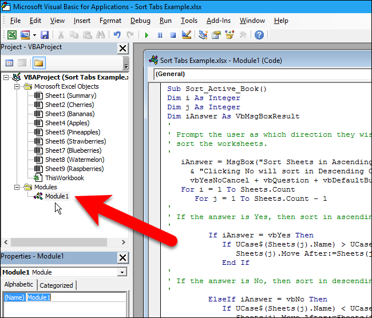The image size is (372, 318).
Task: Click the Break pause icon
Action: (159, 35)
